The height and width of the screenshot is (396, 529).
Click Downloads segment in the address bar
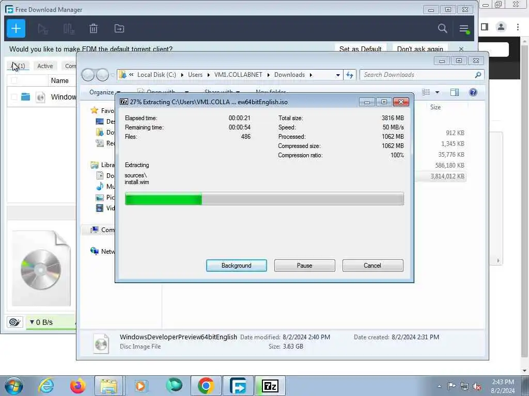[x=289, y=75]
